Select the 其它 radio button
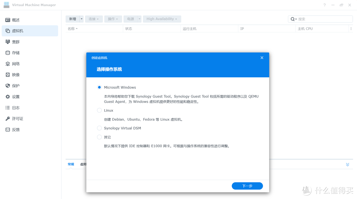The height and width of the screenshot is (199, 357). pyautogui.click(x=99, y=137)
